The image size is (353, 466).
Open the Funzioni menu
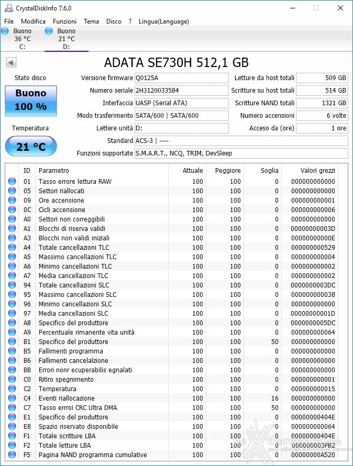[64, 21]
